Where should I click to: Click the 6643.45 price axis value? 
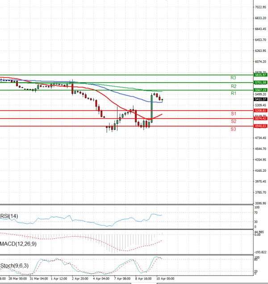click(x=260, y=29)
